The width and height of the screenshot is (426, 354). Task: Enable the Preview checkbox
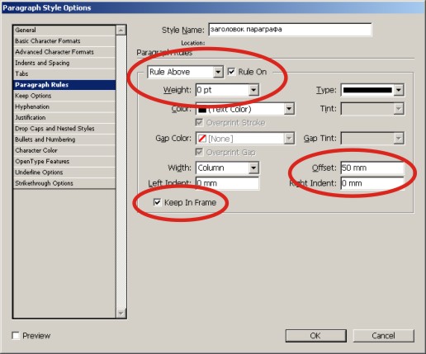click(x=16, y=336)
